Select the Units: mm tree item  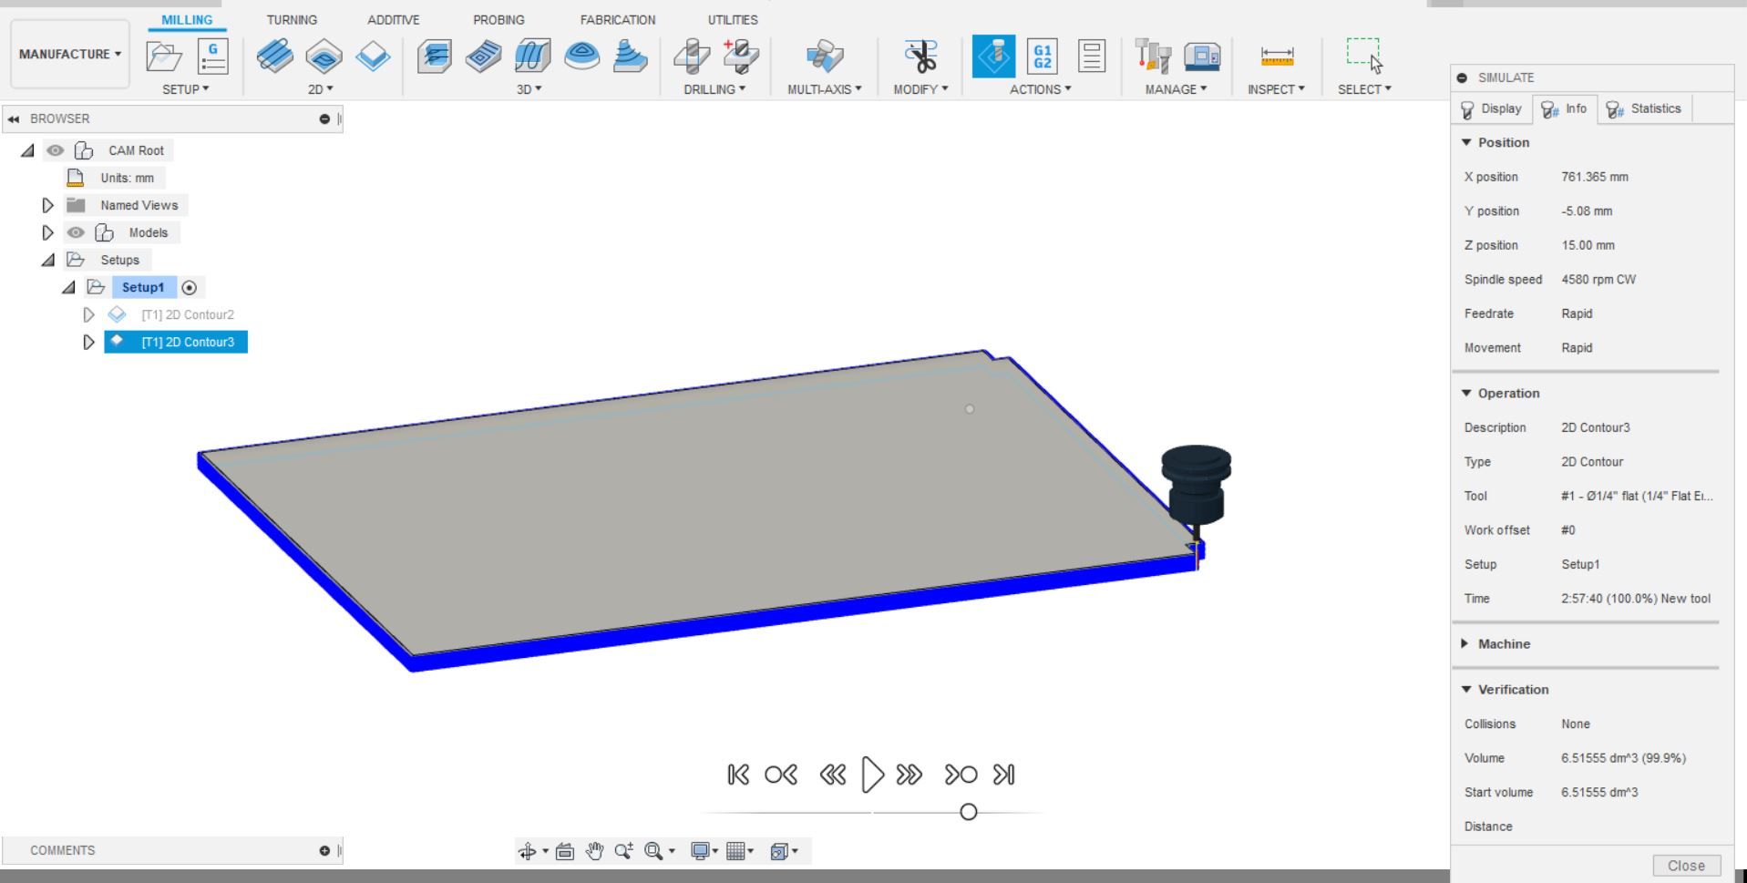127,178
